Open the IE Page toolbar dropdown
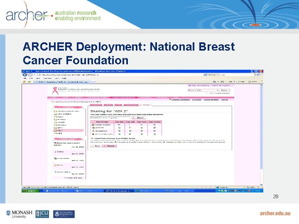The image size is (299, 224). click(x=240, y=82)
